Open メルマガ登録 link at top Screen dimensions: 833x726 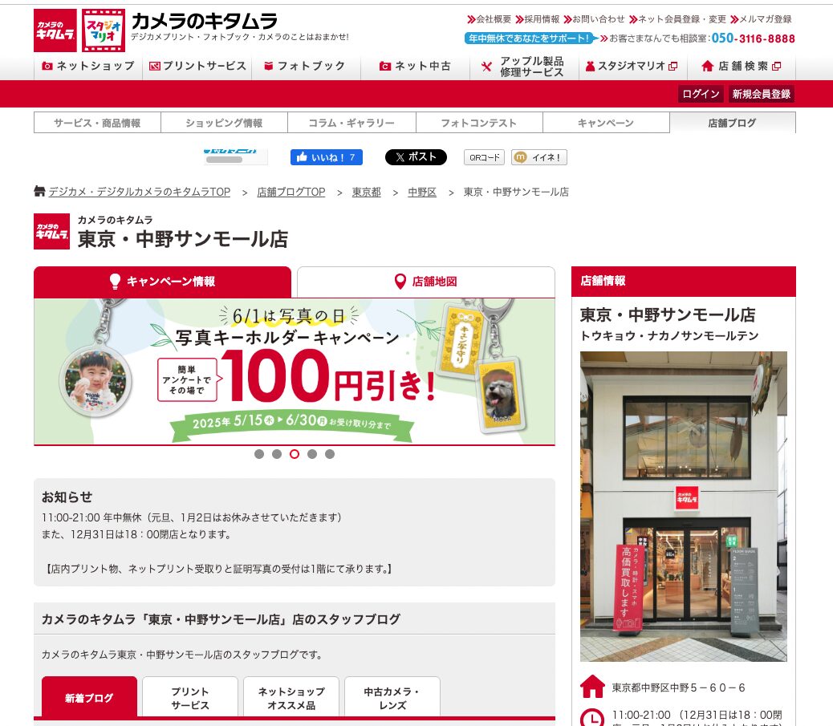pos(762,19)
